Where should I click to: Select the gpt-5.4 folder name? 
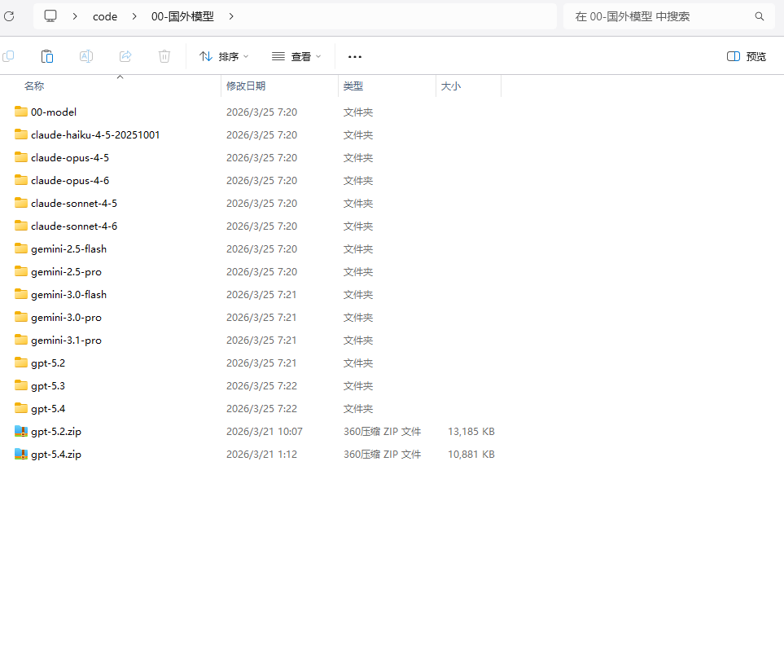point(48,409)
